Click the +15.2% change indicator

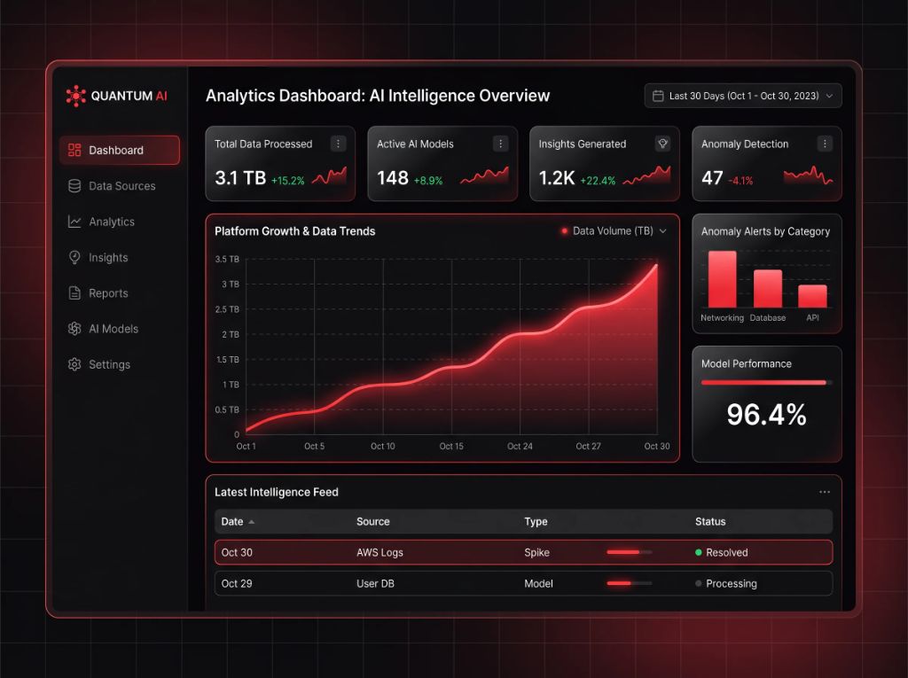coord(288,181)
